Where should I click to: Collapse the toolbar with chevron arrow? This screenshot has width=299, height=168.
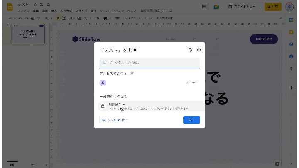(x=280, y=18)
